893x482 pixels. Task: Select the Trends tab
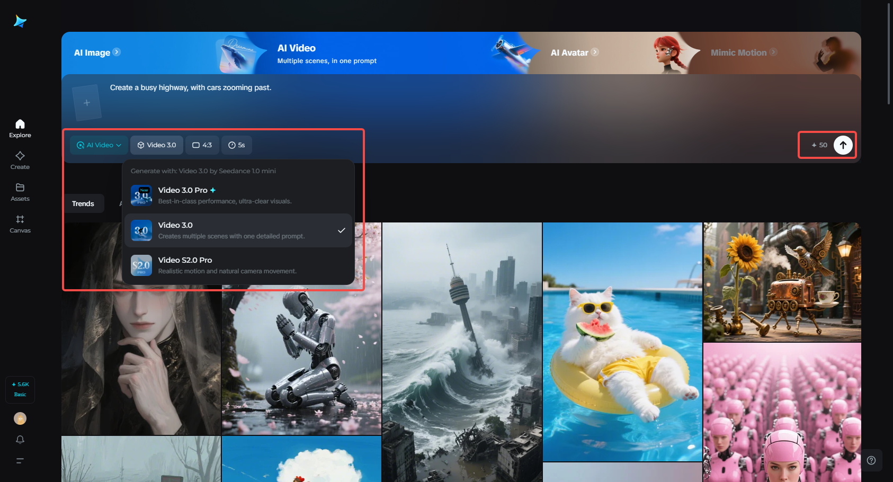[x=83, y=203]
